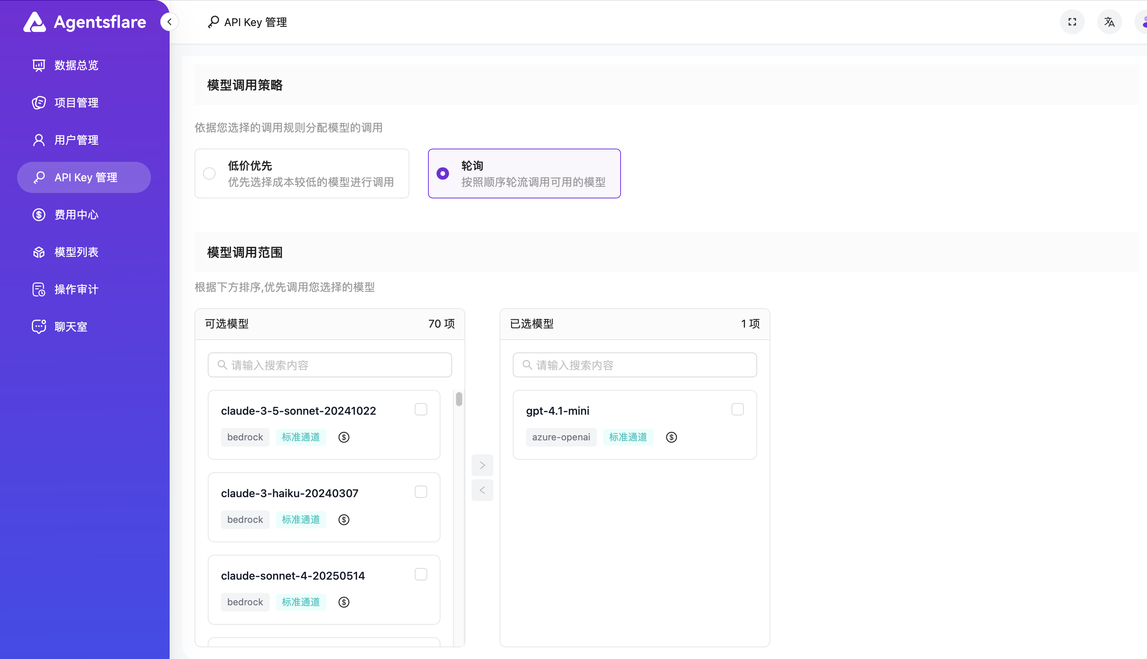Click the 可选模型 search input field
This screenshot has width=1147, height=659.
330,365
